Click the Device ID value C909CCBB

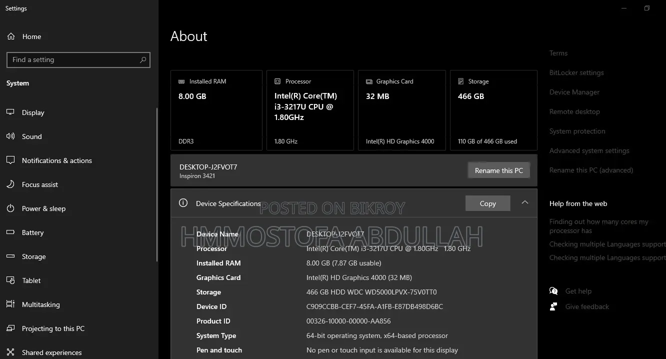374,306
